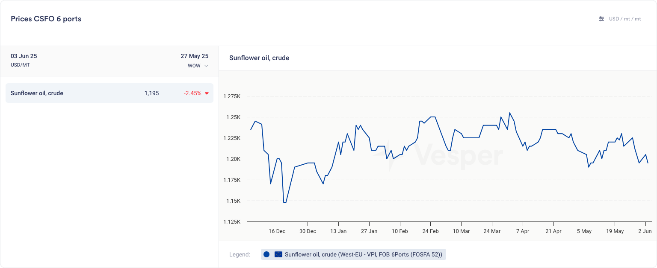
Task: Click the red down-triangle next to -2.45%
Action: 207,93
